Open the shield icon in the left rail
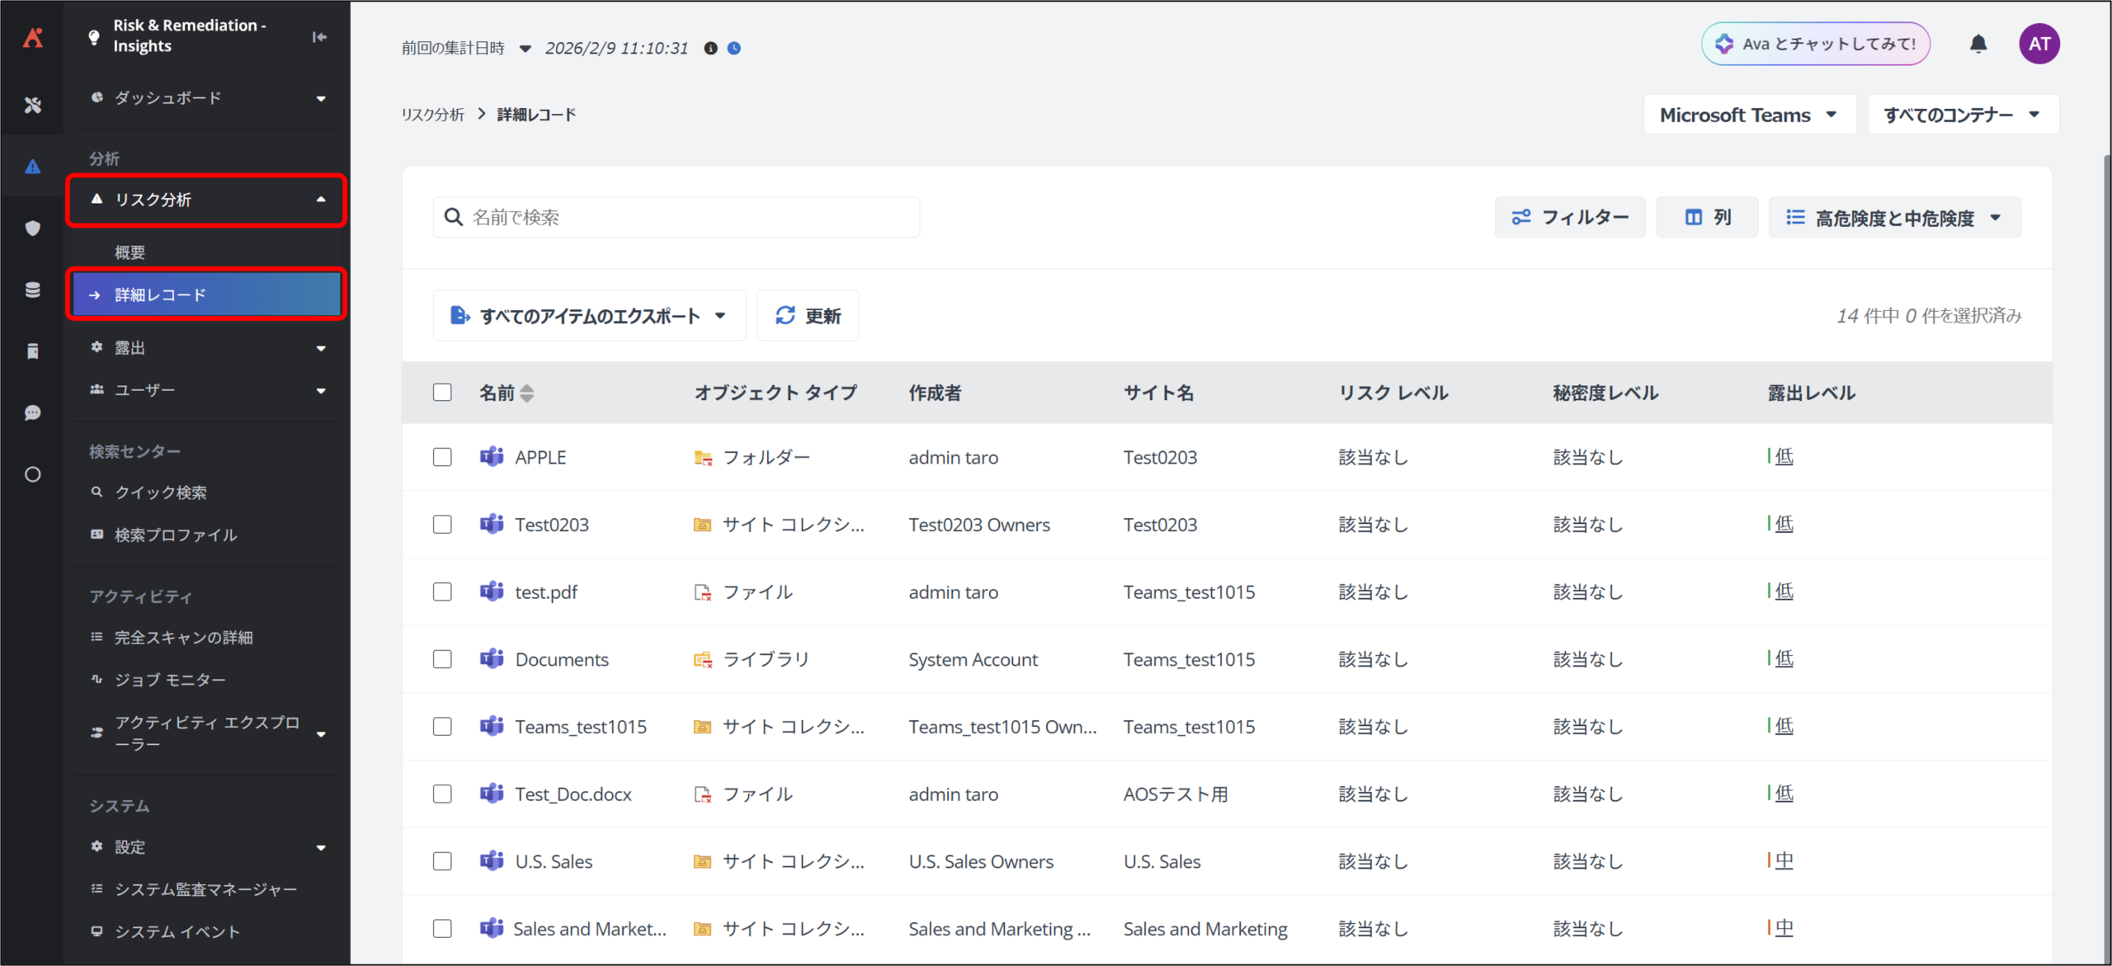This screenshot has width=2112, height=966. 32,229
